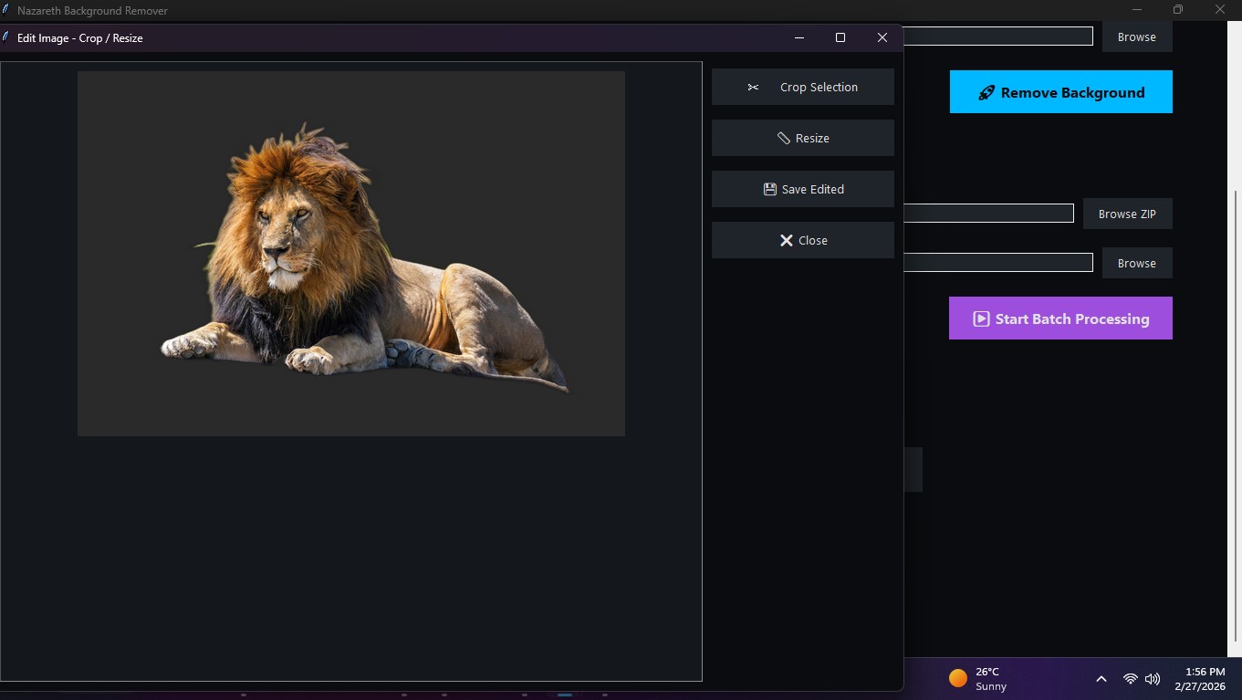Maximize the Edit Image dialog window

pyautogui.click(x=840, y=37)
